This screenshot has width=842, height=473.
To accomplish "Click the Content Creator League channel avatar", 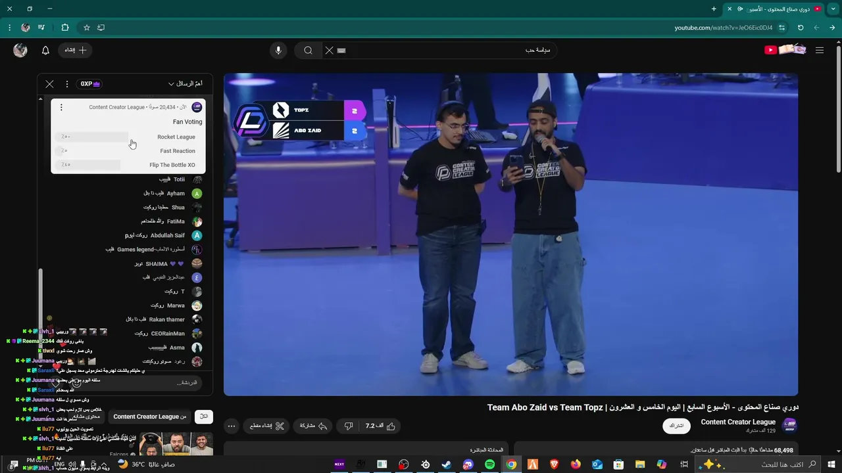I will pyautogui.click(x=789, y=426).
